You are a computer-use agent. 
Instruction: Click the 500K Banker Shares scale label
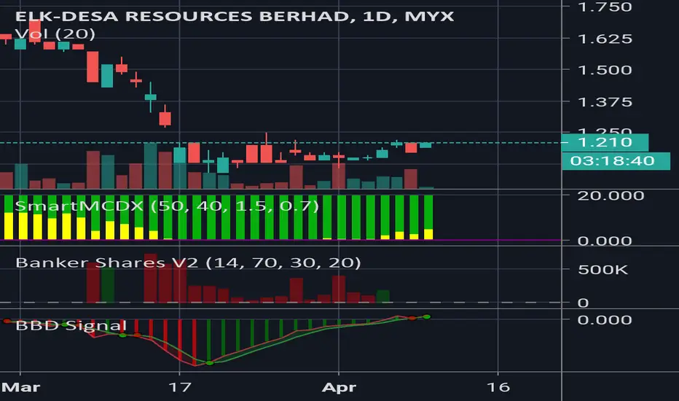[603, 270]
